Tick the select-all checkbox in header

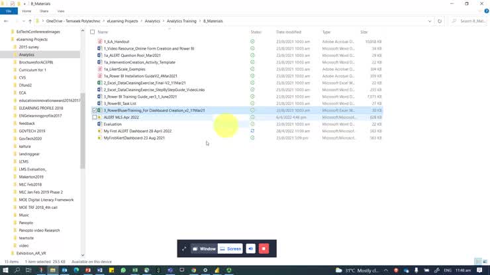92,32
